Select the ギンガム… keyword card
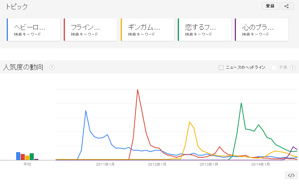The image size is (299, 184). pos(148,30)
